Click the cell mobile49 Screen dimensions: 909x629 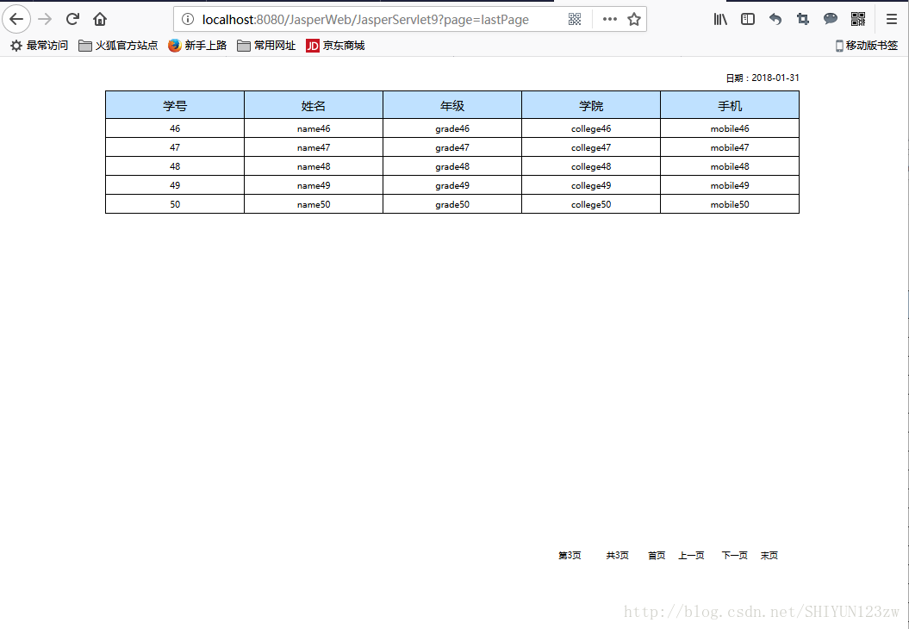tap(730, 185)
